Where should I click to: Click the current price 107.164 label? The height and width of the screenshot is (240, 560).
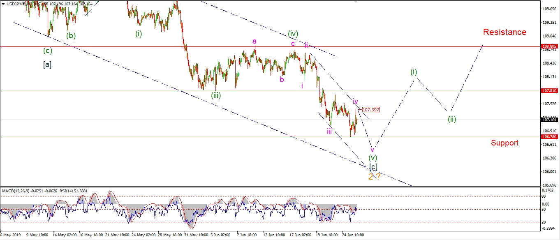tap(550, 120)
